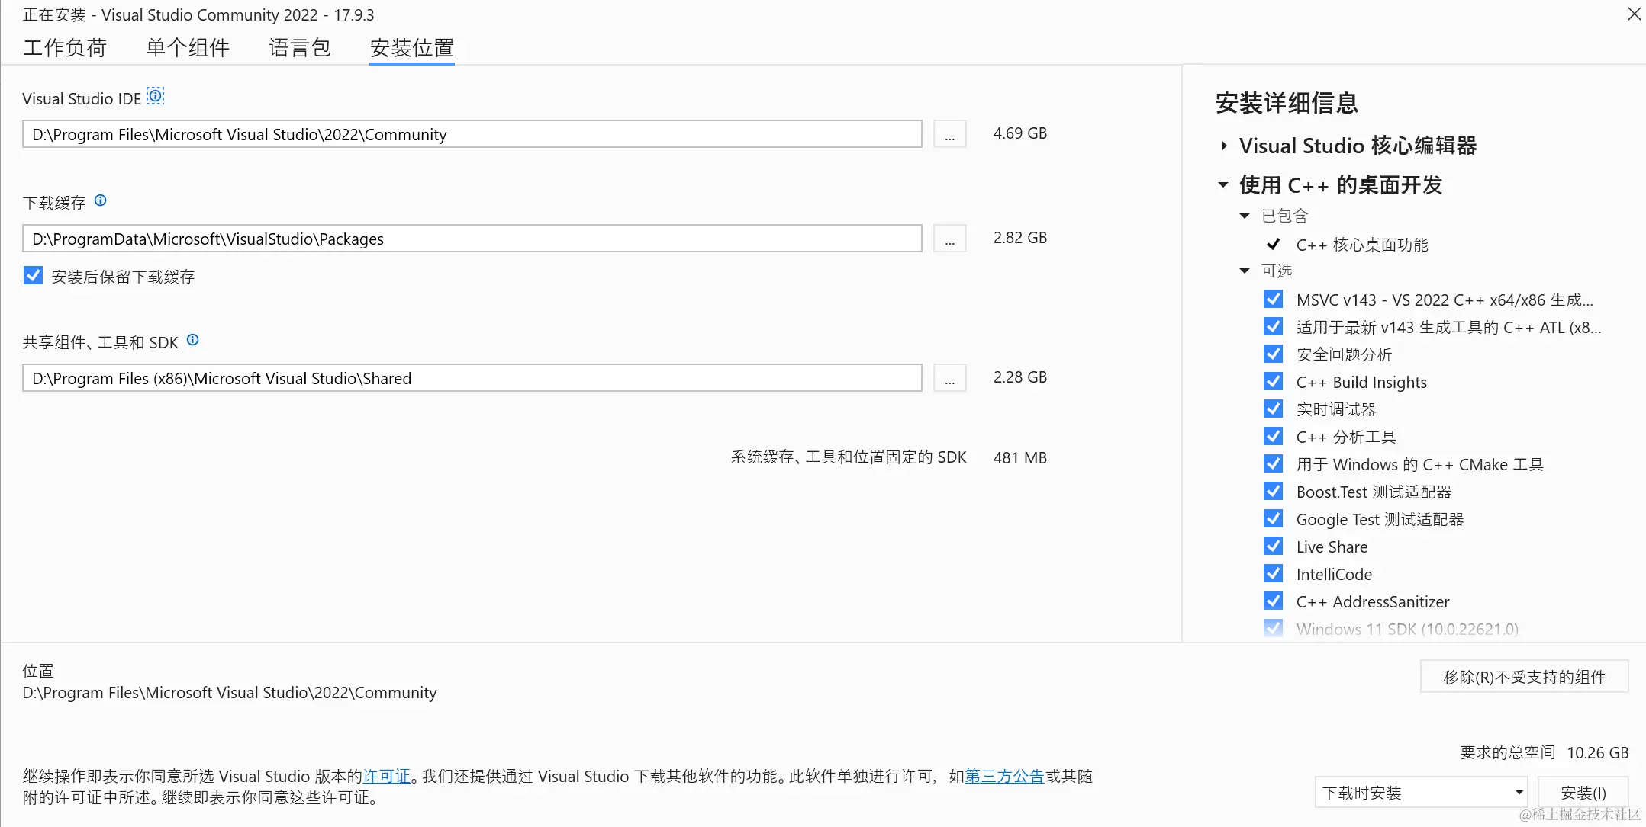Click info icon next to Visual Studio IDE
Image resolution: width=1646 pixels, height=827 pixels.
tap(156, 96)
